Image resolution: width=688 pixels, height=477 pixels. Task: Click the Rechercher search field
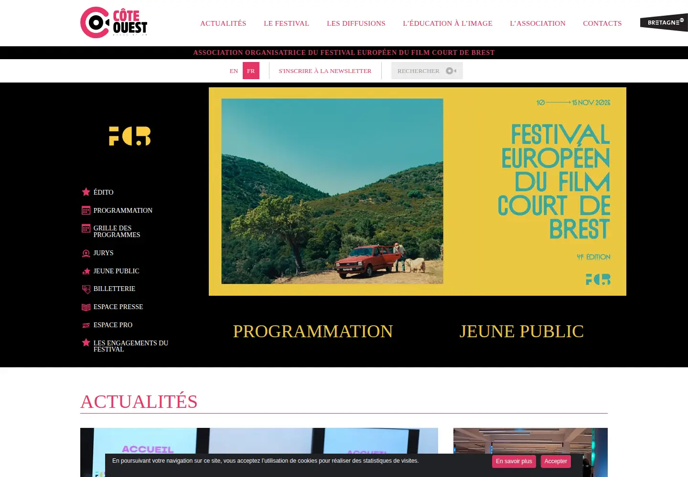click(x=427, y=71)
